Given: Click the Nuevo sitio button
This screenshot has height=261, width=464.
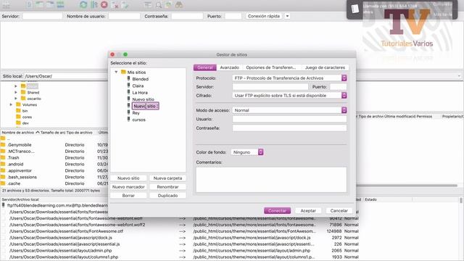Looking at the screenshot, I should tap(128, 178).
